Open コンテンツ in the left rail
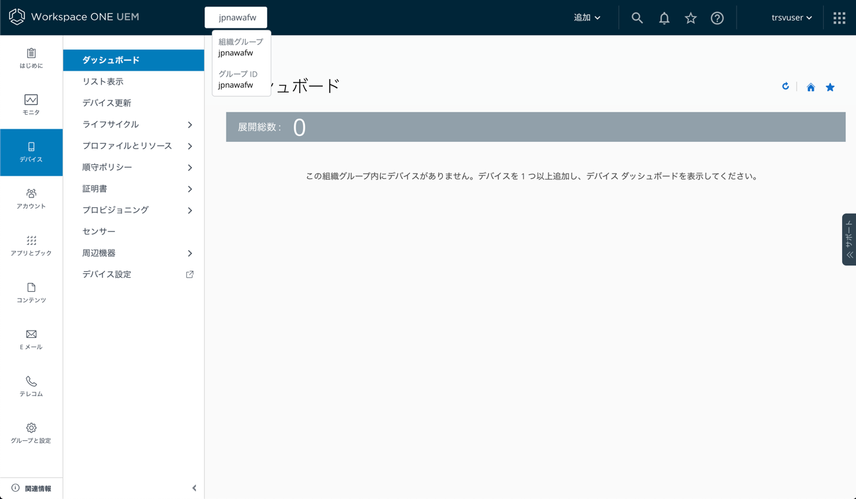This screenshot has height=499, width=856. click(x=31, y=293)
